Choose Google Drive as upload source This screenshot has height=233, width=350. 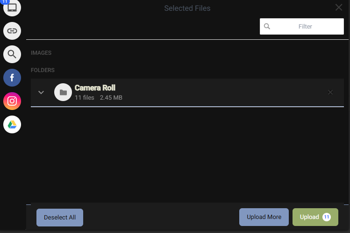coord(12,124)
